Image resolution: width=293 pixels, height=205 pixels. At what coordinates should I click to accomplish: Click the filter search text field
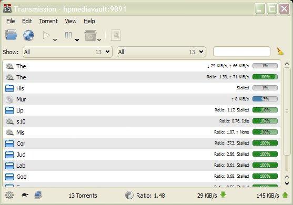tap(242, 52)
